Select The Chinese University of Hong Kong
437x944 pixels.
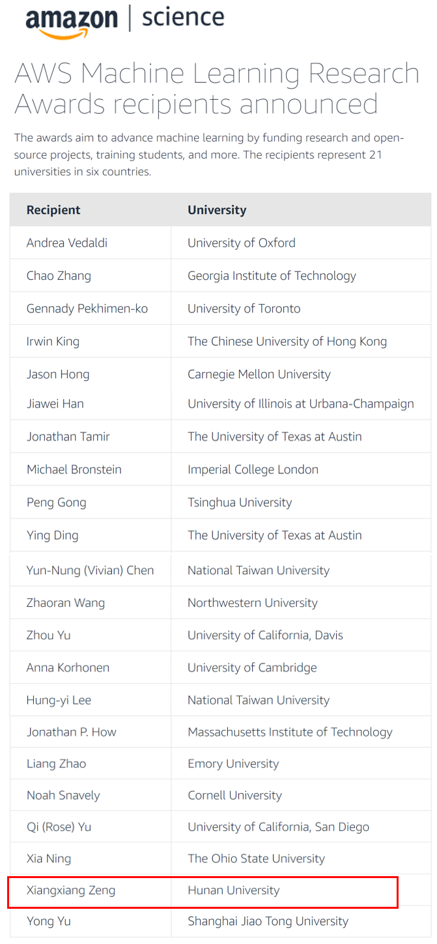click(287, 341)
